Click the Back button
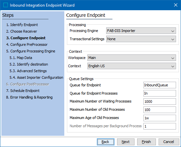 tap(106, 142)
